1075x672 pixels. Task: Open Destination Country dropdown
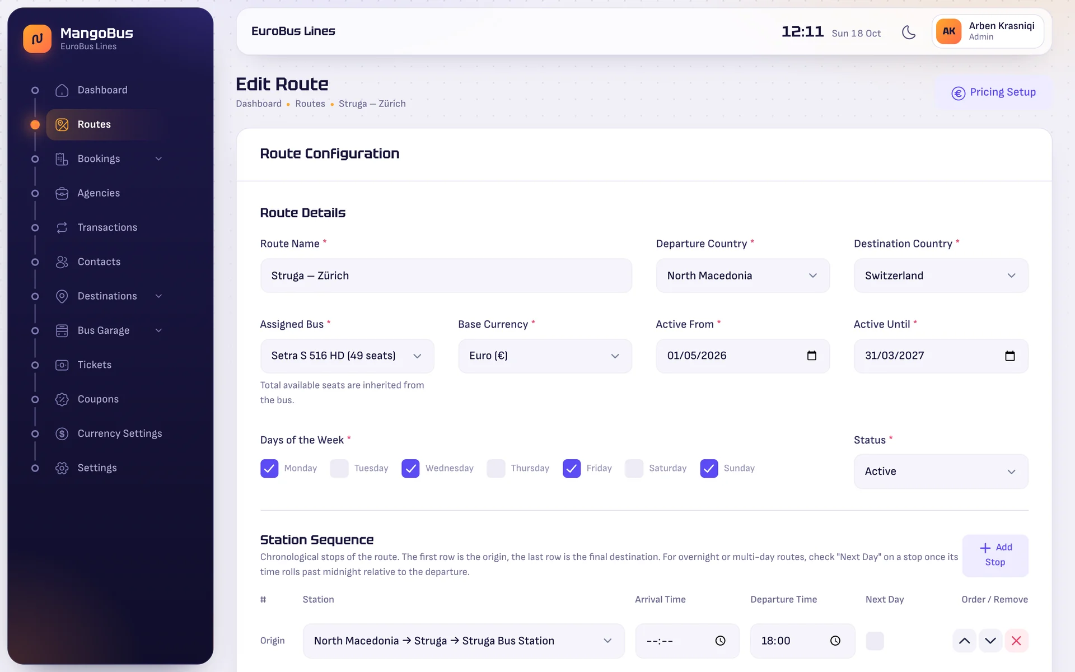point(941,276)
